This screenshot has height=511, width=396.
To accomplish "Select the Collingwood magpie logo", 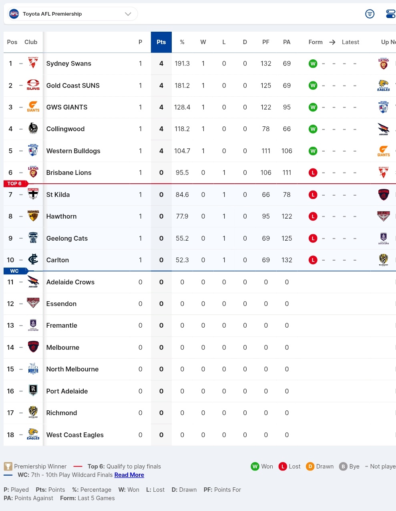I will tap(33, 129).
